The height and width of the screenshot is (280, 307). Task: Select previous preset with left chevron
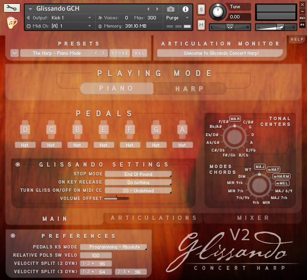96,53
